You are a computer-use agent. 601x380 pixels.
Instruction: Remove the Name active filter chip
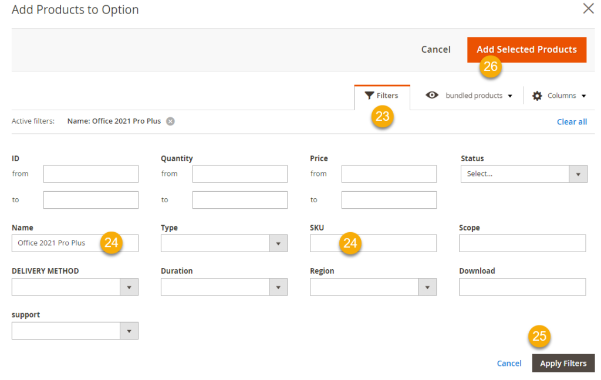coord(170,121)
